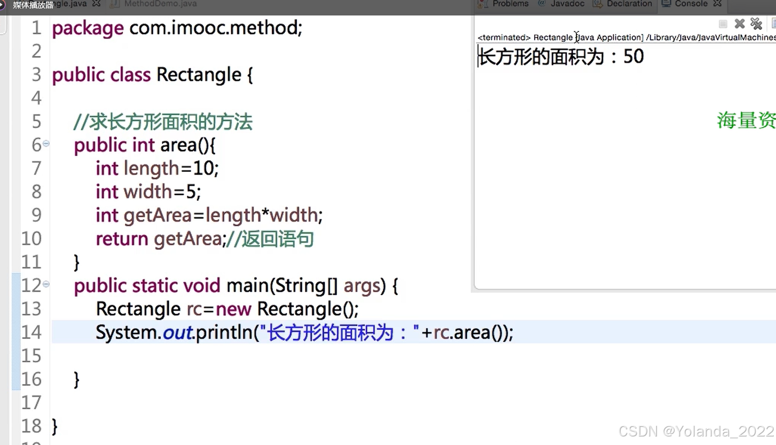The width and height of the screenshot is (776, 445).
Task: Click the comment 返回语句 on line 10
Action: point(270,239)
